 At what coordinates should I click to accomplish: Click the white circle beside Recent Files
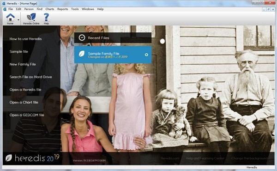point(163,42)
